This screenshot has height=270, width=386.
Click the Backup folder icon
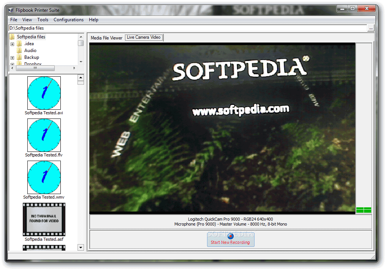point(19,58)
